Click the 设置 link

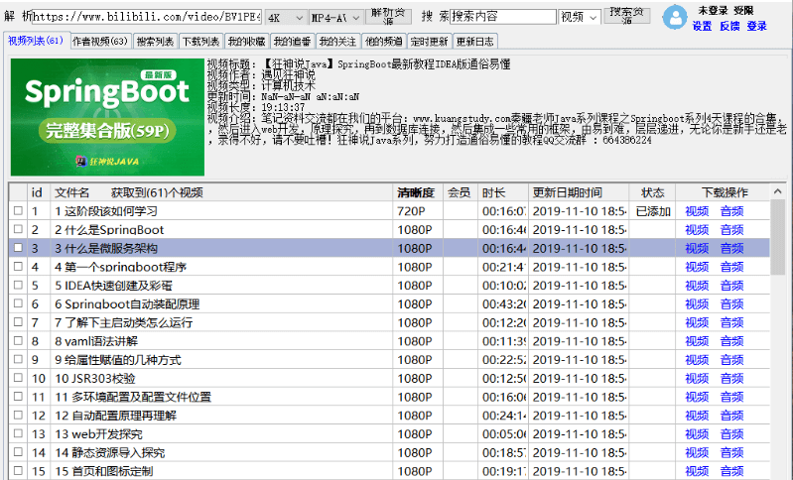coord(702,26)
